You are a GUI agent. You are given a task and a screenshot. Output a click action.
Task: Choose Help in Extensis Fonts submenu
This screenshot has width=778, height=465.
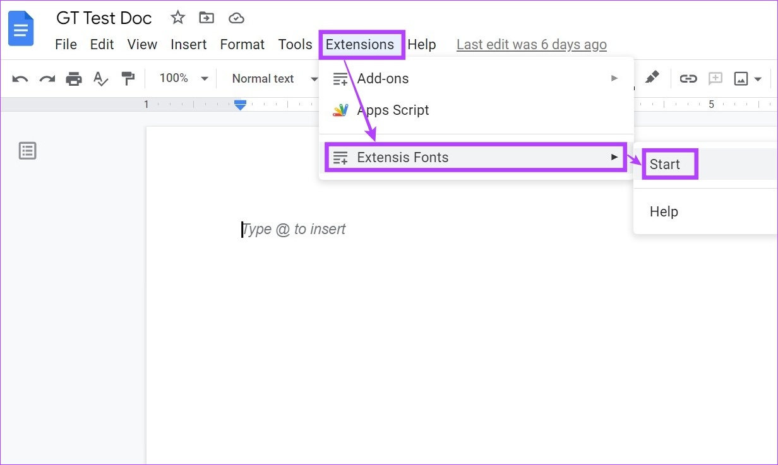coord(705,211)
